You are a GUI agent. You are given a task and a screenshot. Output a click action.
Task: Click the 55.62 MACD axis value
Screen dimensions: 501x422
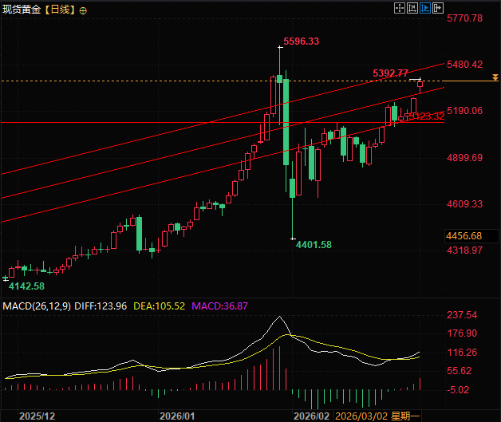[x=460, y=371]
